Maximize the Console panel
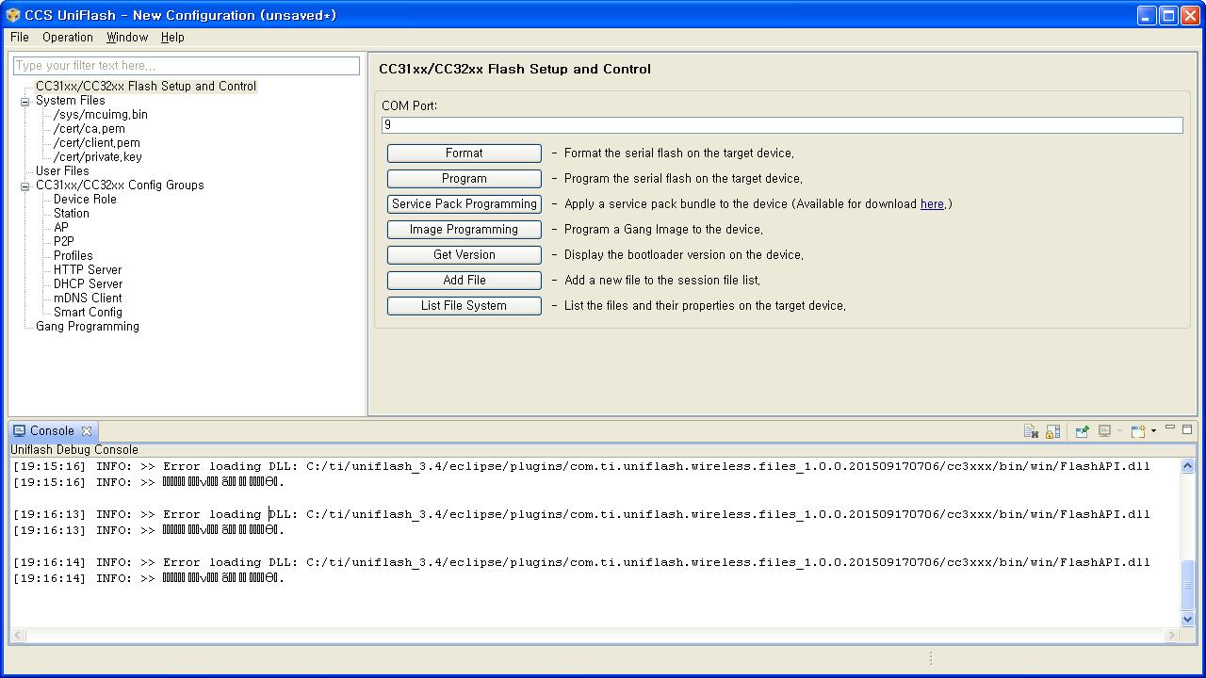1206x678 pixels. tap(1187, 428)
